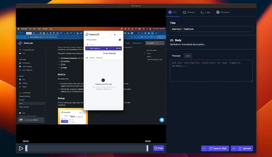Viewport: 272px width, 157px height.
Task: Switch to the Chrome tab
Action: point(223,12)
